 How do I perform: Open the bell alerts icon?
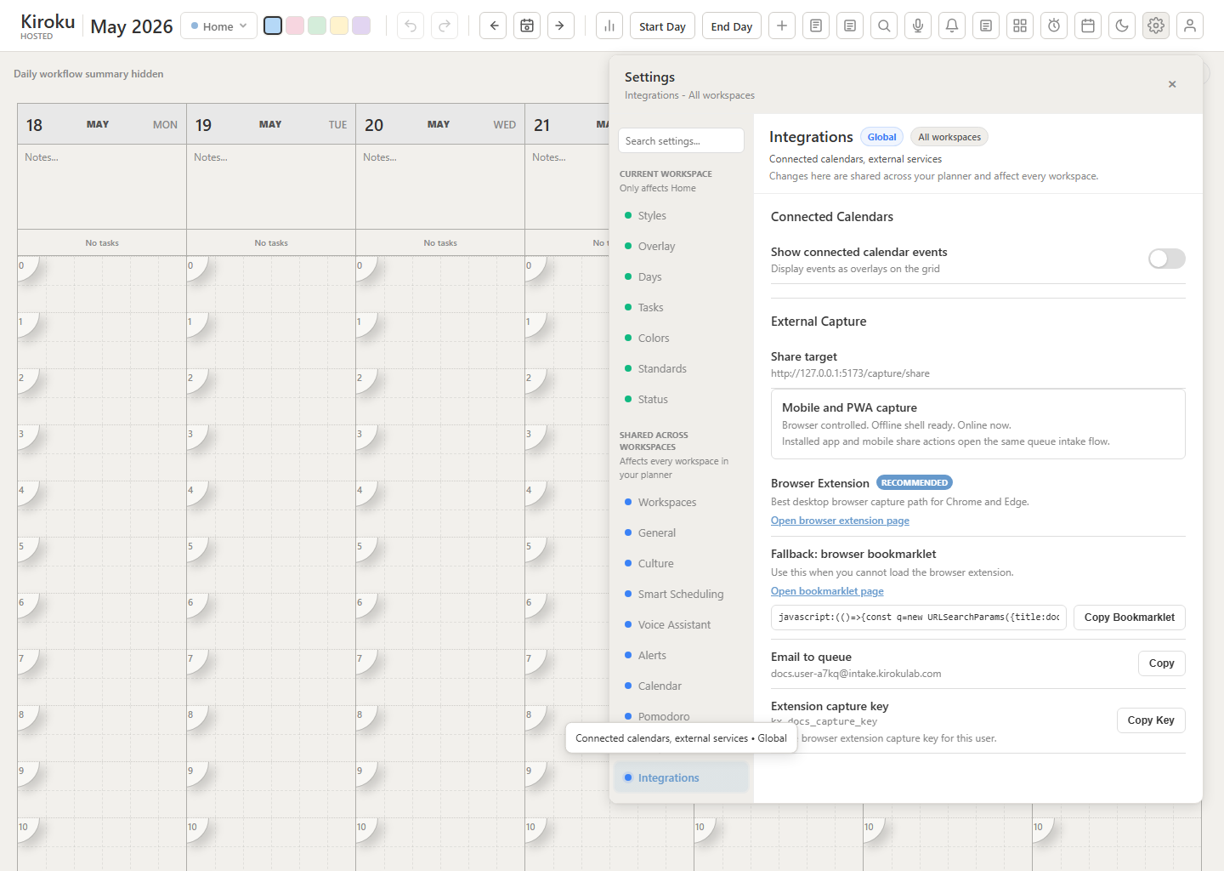(x=952, y=26)
